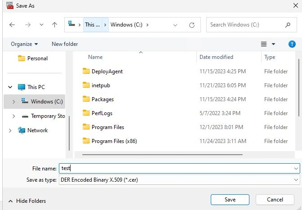Expand the Network tree node
Screen dimensions: 302x210
(x=10, y=130)
